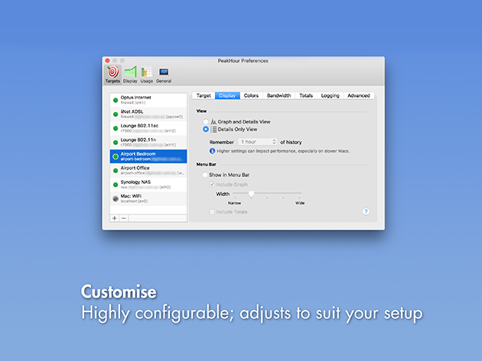Switch to the Colors tab
This screenshot has height=361, width=482.
coord(251,95)
